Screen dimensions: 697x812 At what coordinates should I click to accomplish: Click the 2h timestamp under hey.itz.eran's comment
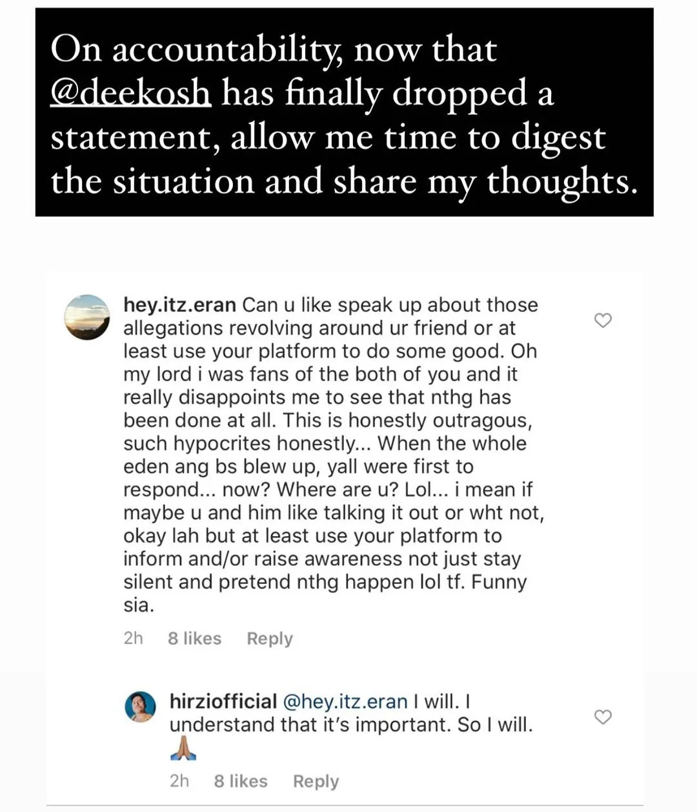coord(133,638)
